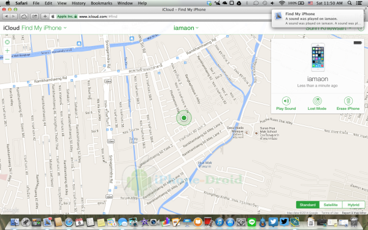Switch map to Satellite view
Viewport: 368px width, 230px height.
(x=331, y=205)
